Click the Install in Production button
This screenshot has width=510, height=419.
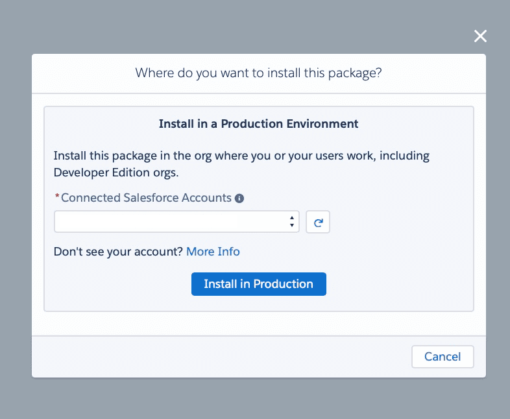(x=259, y=284)
